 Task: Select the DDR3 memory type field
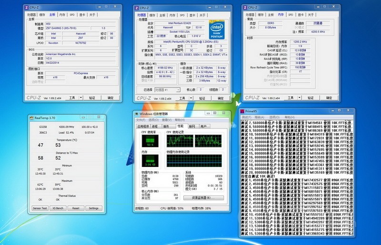tap(271, 23)
